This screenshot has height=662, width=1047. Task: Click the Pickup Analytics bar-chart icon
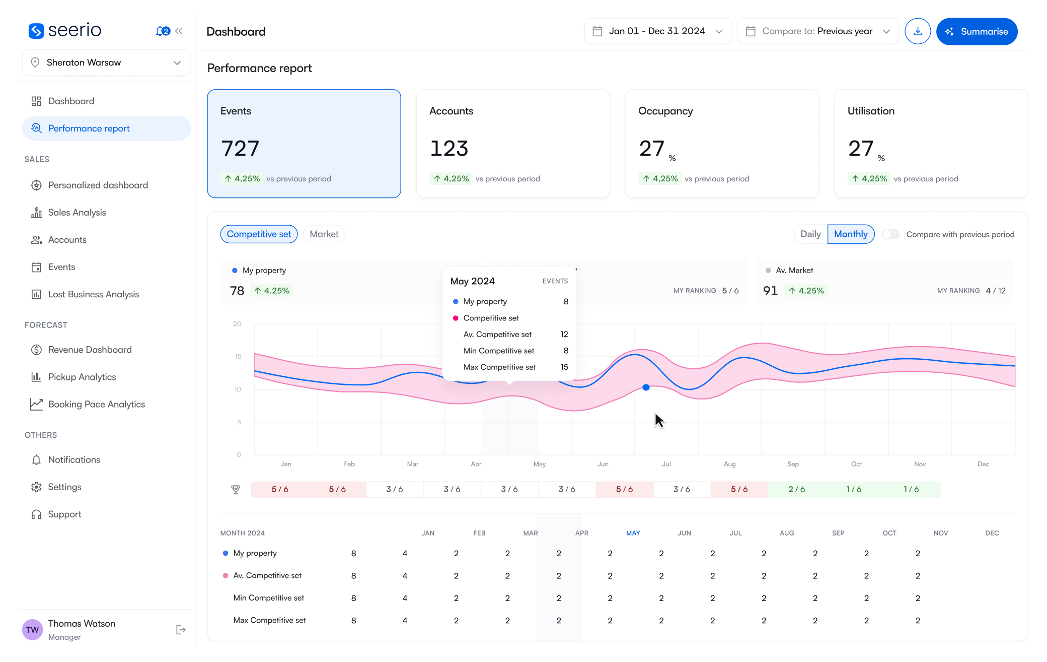point(36,376)
